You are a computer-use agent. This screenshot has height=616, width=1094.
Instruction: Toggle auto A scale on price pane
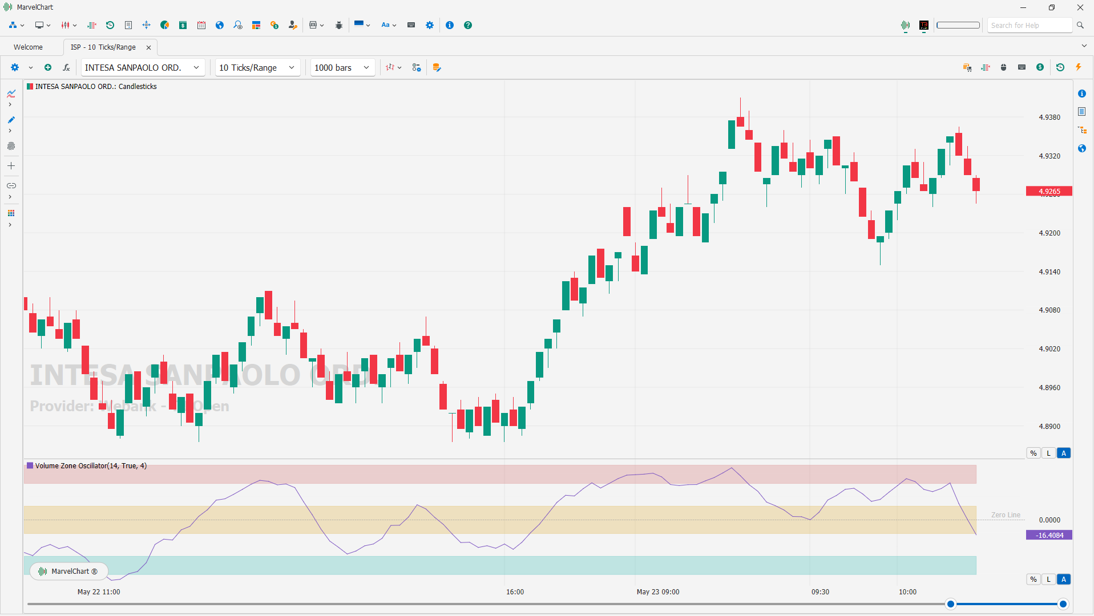[x=1064, y=453]
